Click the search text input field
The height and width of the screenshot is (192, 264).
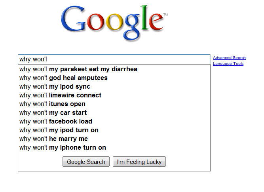[114, 59]
